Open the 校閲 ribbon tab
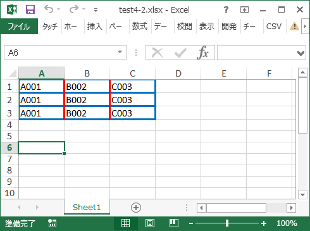This screenshot has height=231, width=310. (185, 27)
